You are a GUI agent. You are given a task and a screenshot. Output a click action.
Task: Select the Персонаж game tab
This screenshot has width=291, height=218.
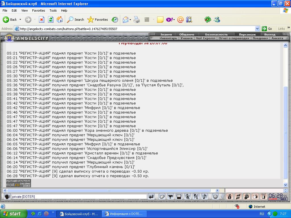pos(247,34)
